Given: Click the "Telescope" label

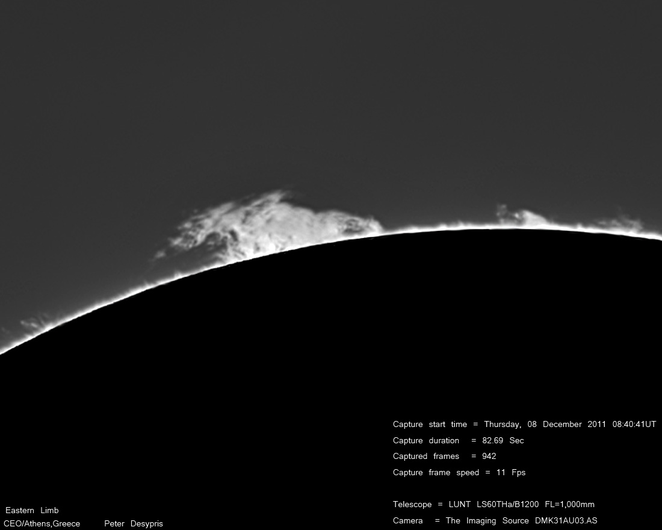Looking at the screenshot, I should click(x=412, y=504).
